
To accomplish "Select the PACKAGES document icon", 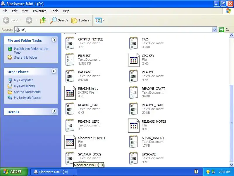I will click(70, 76).
